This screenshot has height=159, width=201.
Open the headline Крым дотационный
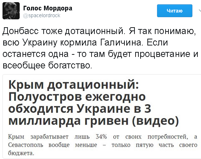click(74, 85)
